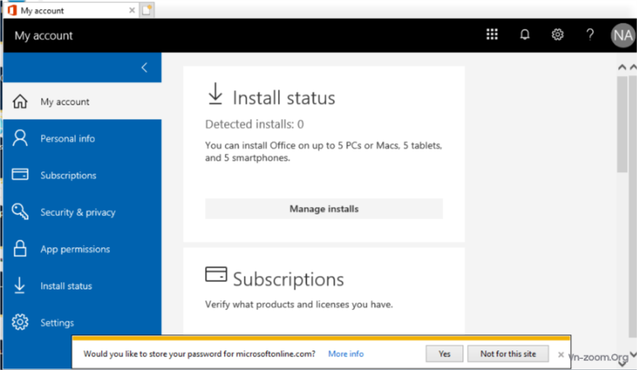Click the Security & privacy key icon
This screenshot has height=370, width=637.
point(20,212)
